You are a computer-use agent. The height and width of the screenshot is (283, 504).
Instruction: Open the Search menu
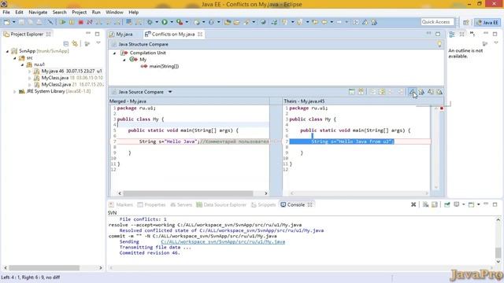pos(60,13)
